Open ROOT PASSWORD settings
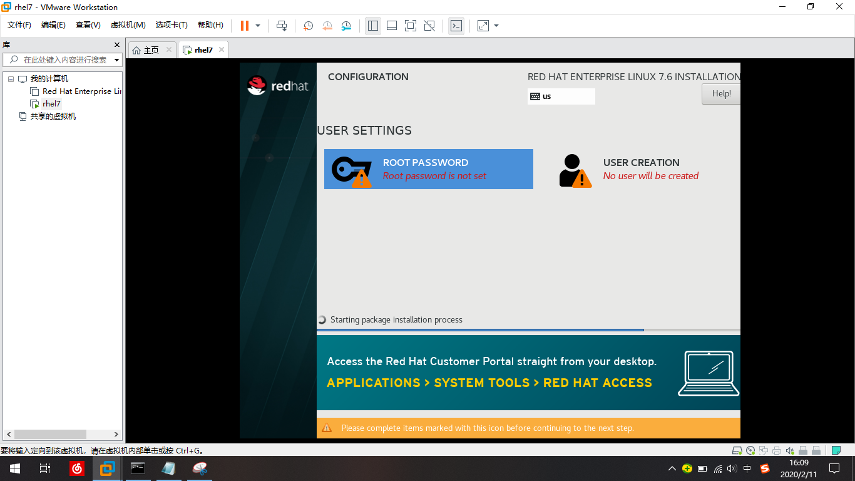The width and height of the screenshot is (855, 481). [429, 169]
